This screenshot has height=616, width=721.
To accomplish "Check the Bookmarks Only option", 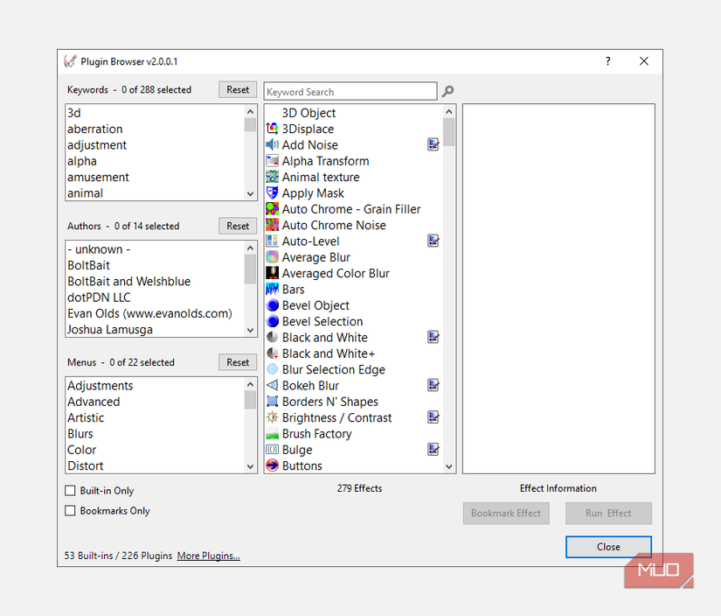I will click(x=69, y=510).
